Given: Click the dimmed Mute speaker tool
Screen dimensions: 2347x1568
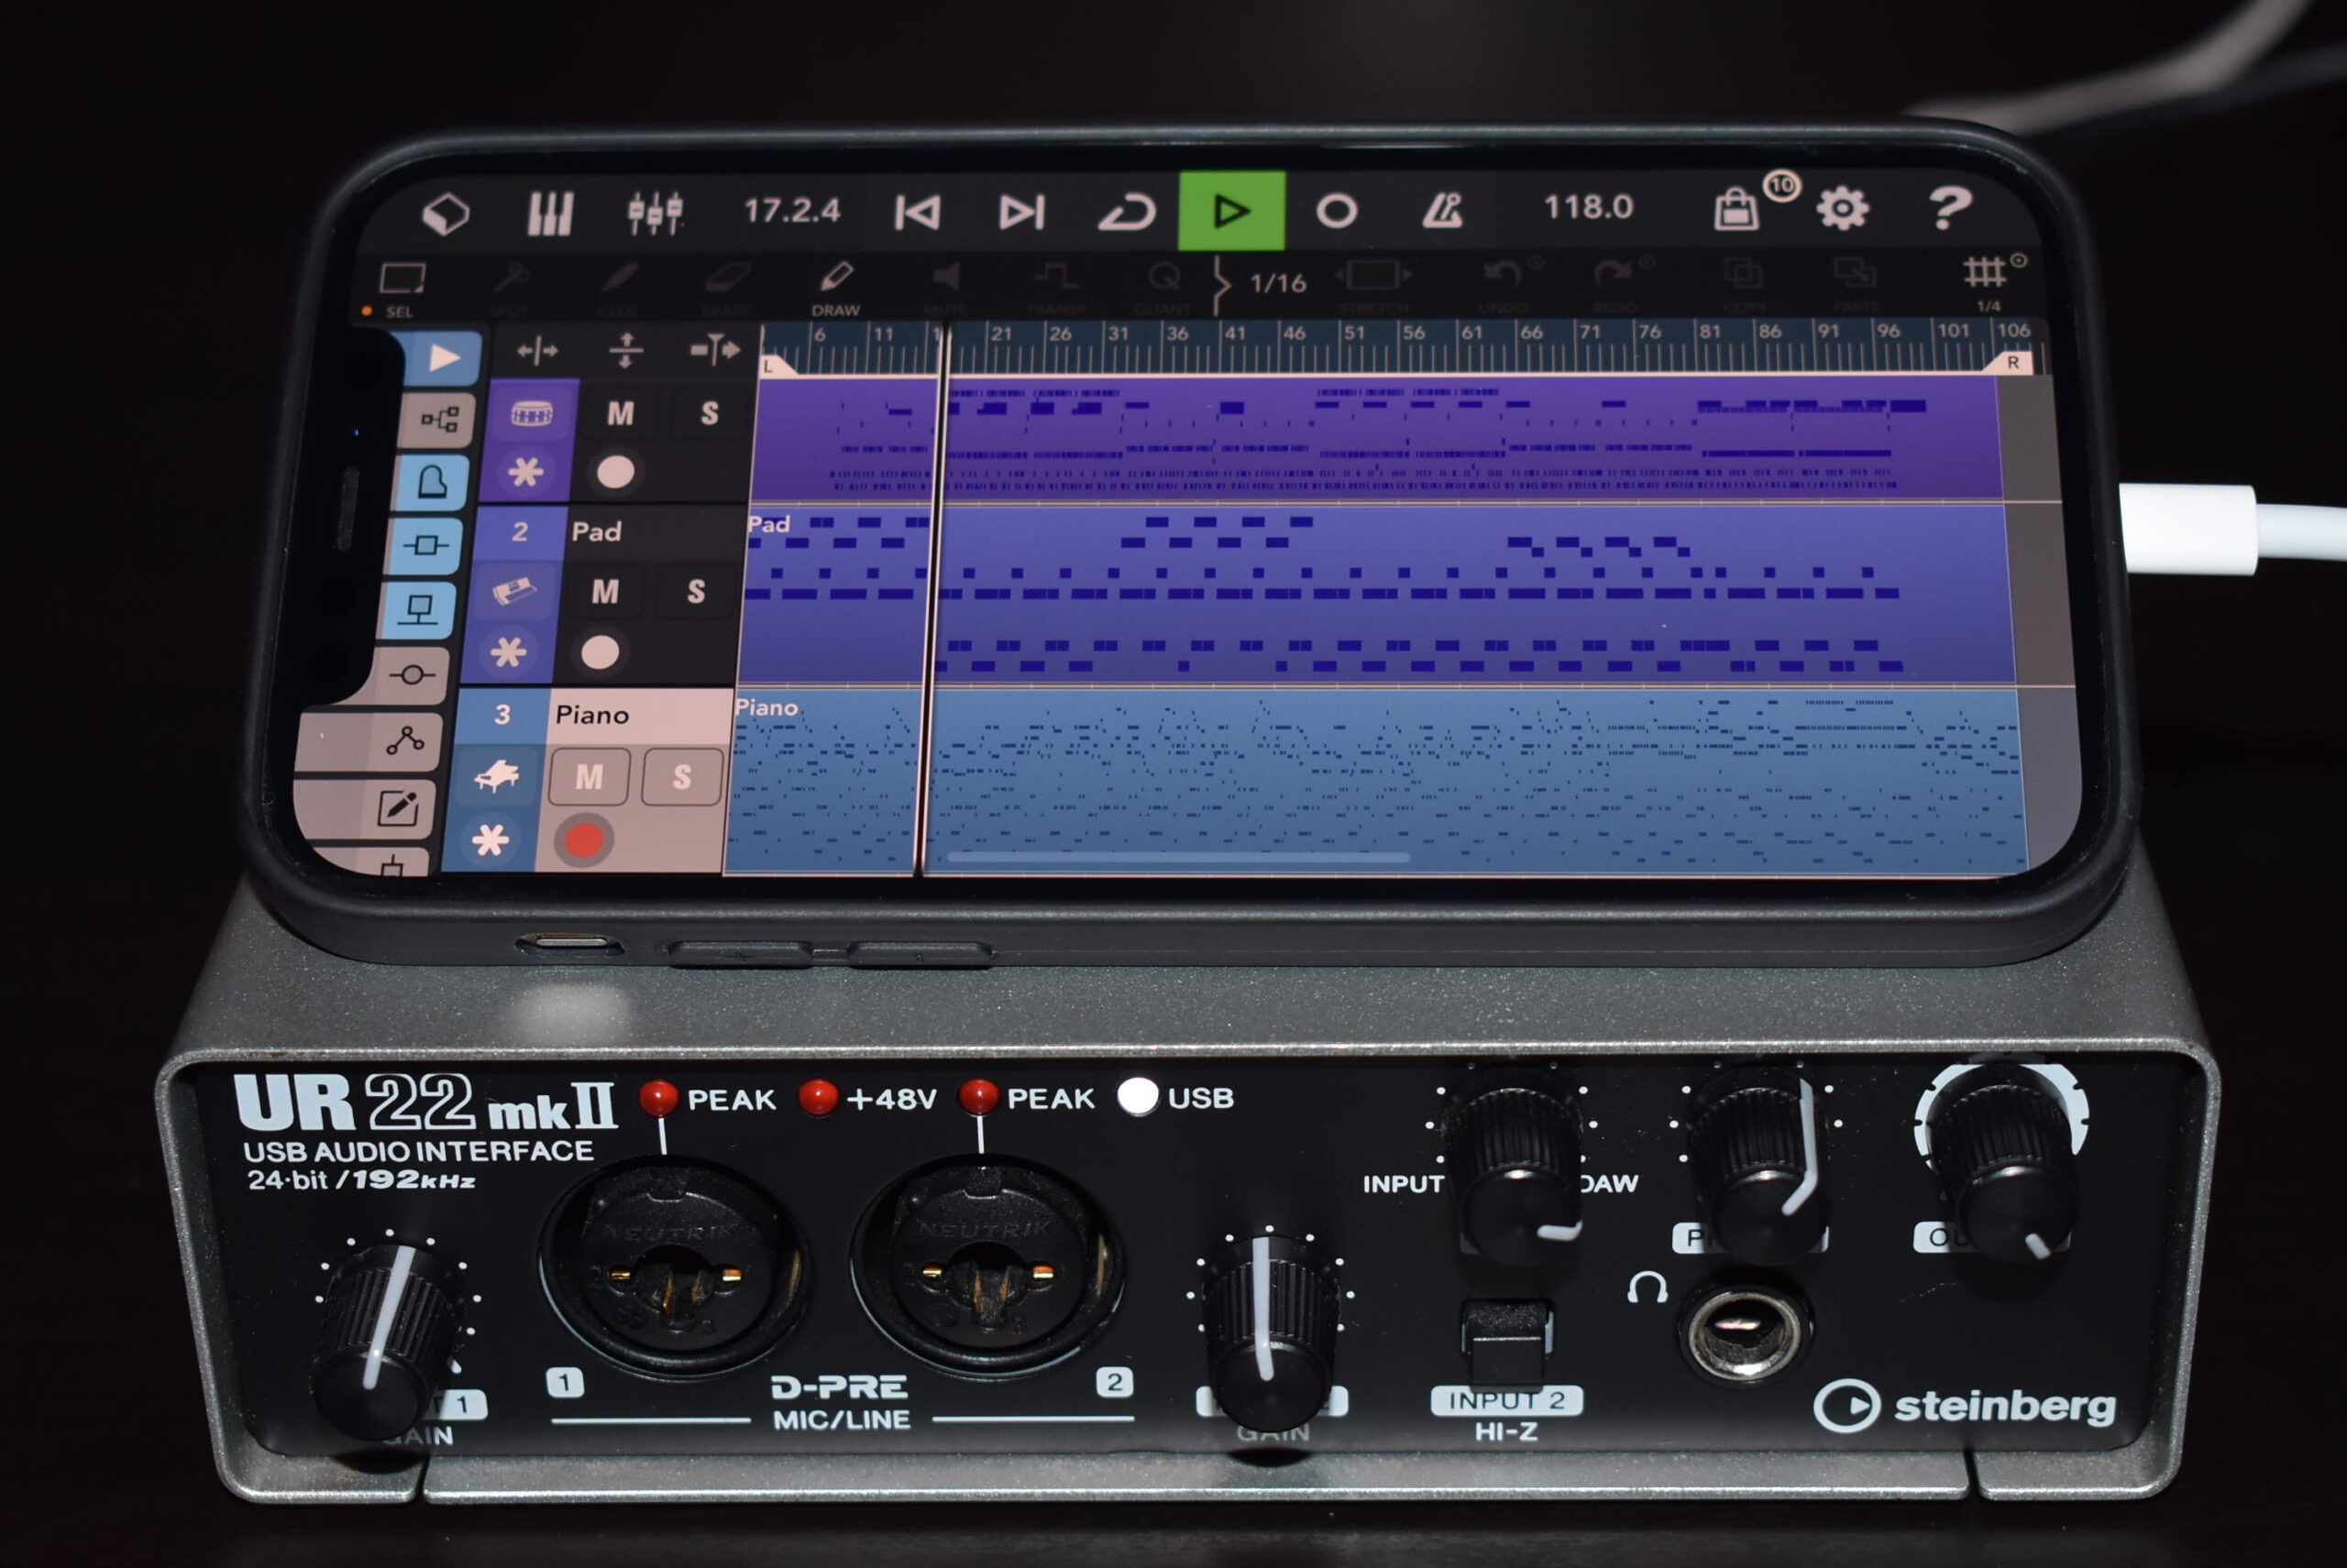Looking at the screenshot, I should click(x=944, y=287).
